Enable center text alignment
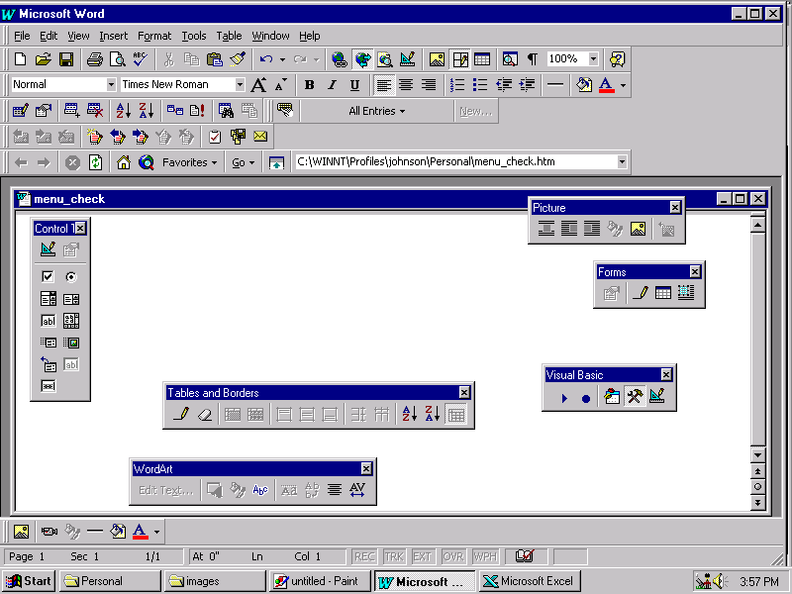792x594 pixels. tap(406, 85)
